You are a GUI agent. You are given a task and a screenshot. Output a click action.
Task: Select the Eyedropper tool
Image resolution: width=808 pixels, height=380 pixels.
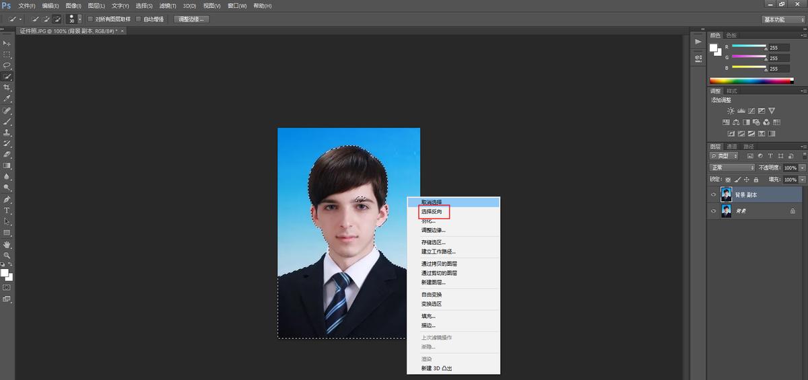[7, 99]
